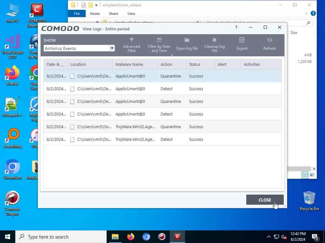Open the View tab in Explorer window

point(131,14)
